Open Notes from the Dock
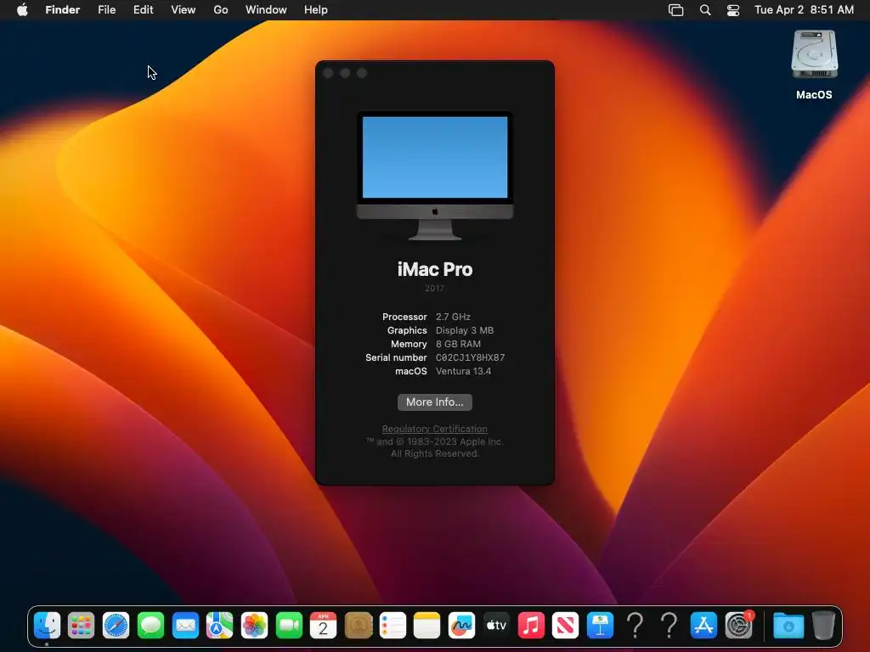 coord(427,626)
